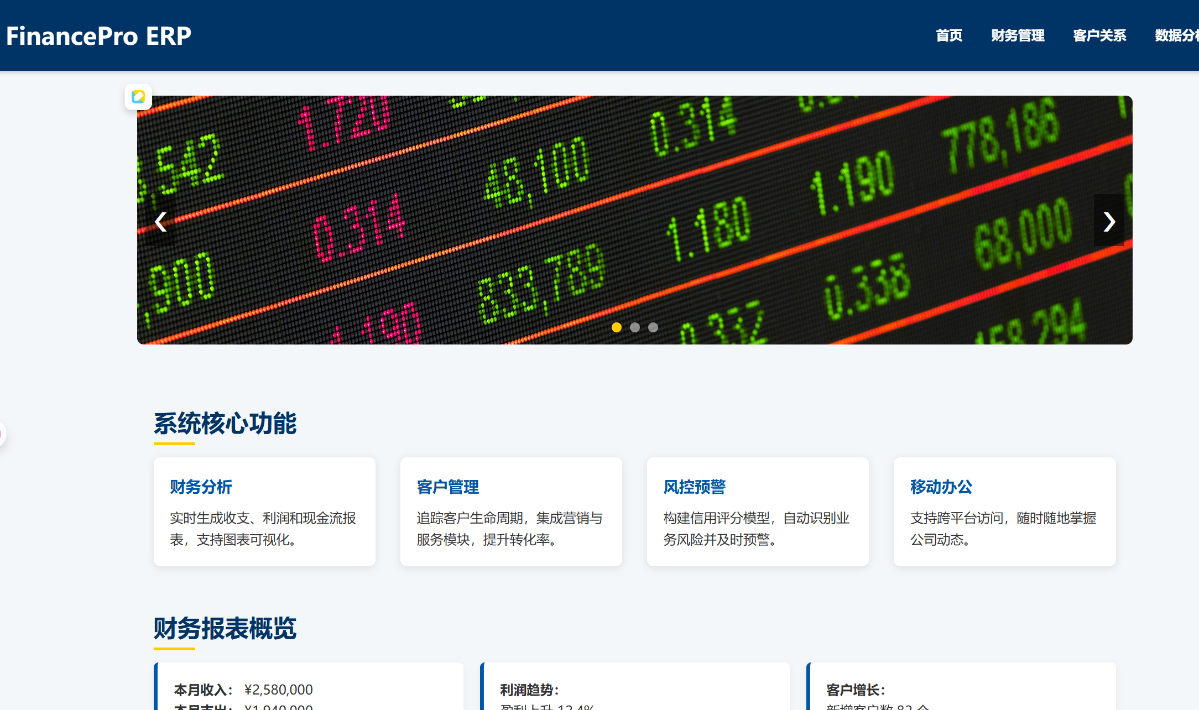
Task: Open the 财务分析 feature card
Action: click(x=264, y=511)
